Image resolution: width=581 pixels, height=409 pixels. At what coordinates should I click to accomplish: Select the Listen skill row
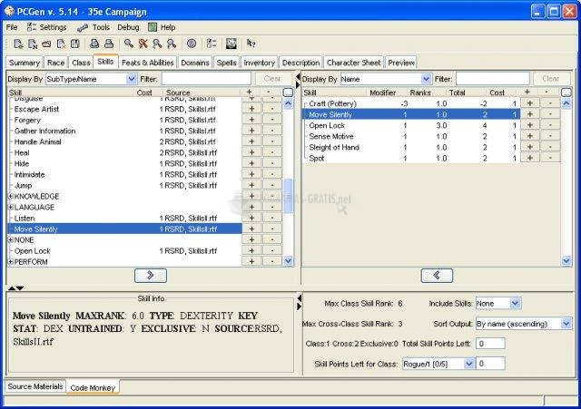coord(125,218)
